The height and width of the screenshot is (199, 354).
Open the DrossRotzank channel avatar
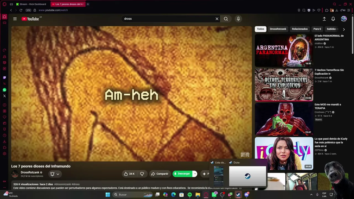coord(15,174)
